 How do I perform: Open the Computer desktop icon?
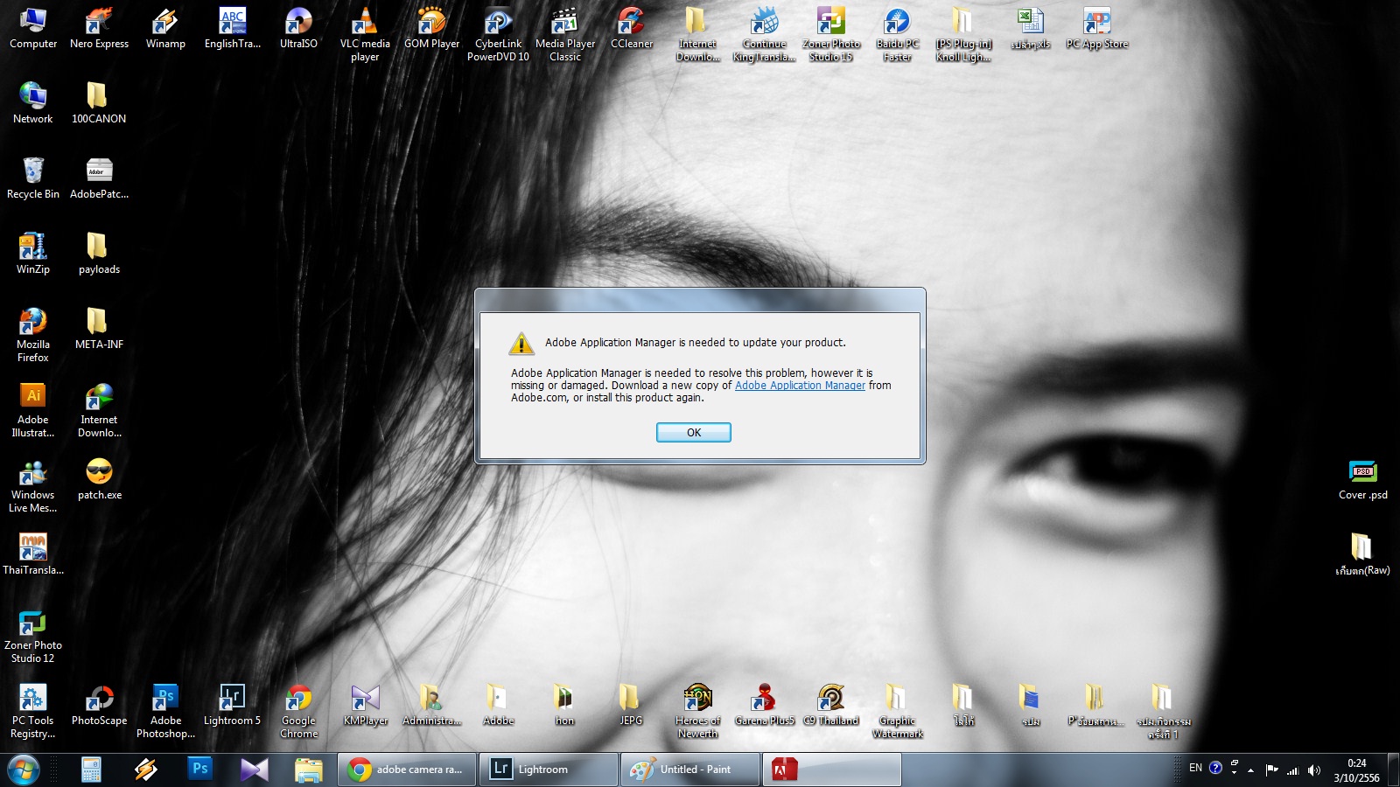[x=33, y=27]
